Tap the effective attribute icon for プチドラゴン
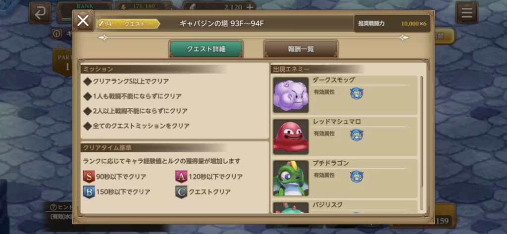Screen dimensions: 507x234 (x=356, y=177)
